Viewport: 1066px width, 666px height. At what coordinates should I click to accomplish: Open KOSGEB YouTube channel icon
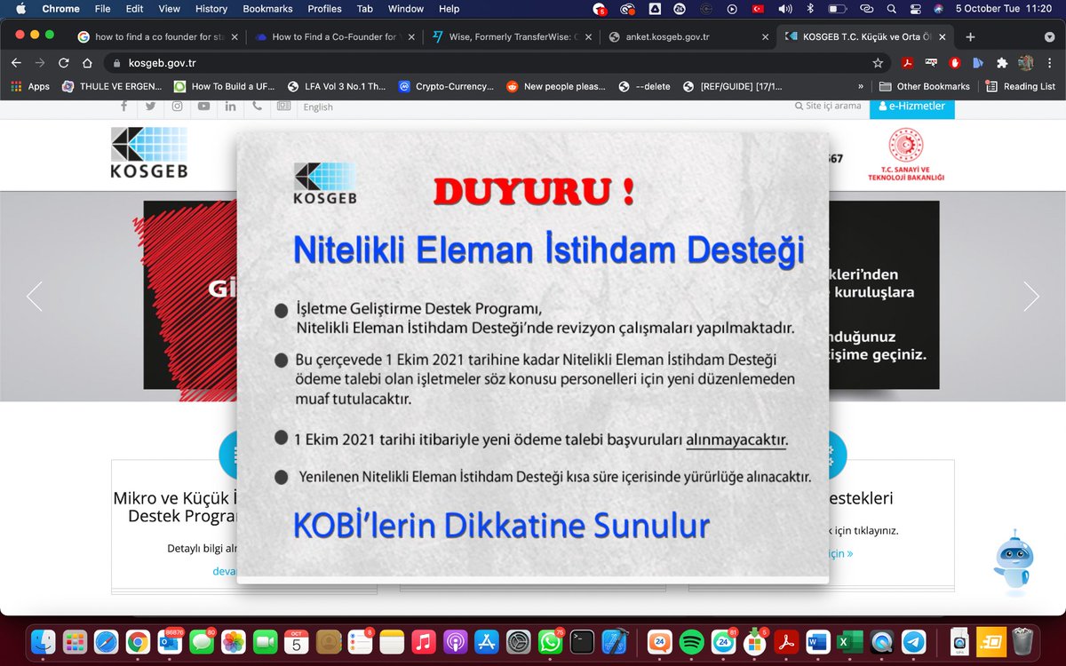click(x=204, y=106)
